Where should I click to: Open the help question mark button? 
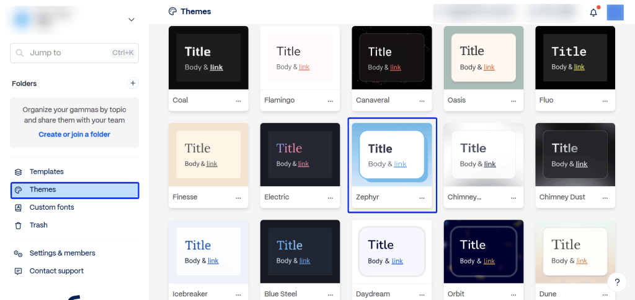(616, 283)
